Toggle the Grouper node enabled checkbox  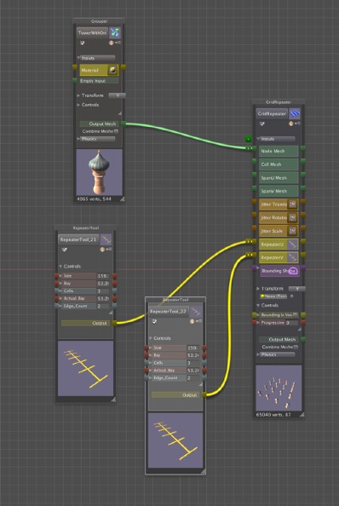pyautogui.click(x=83, y=43)
